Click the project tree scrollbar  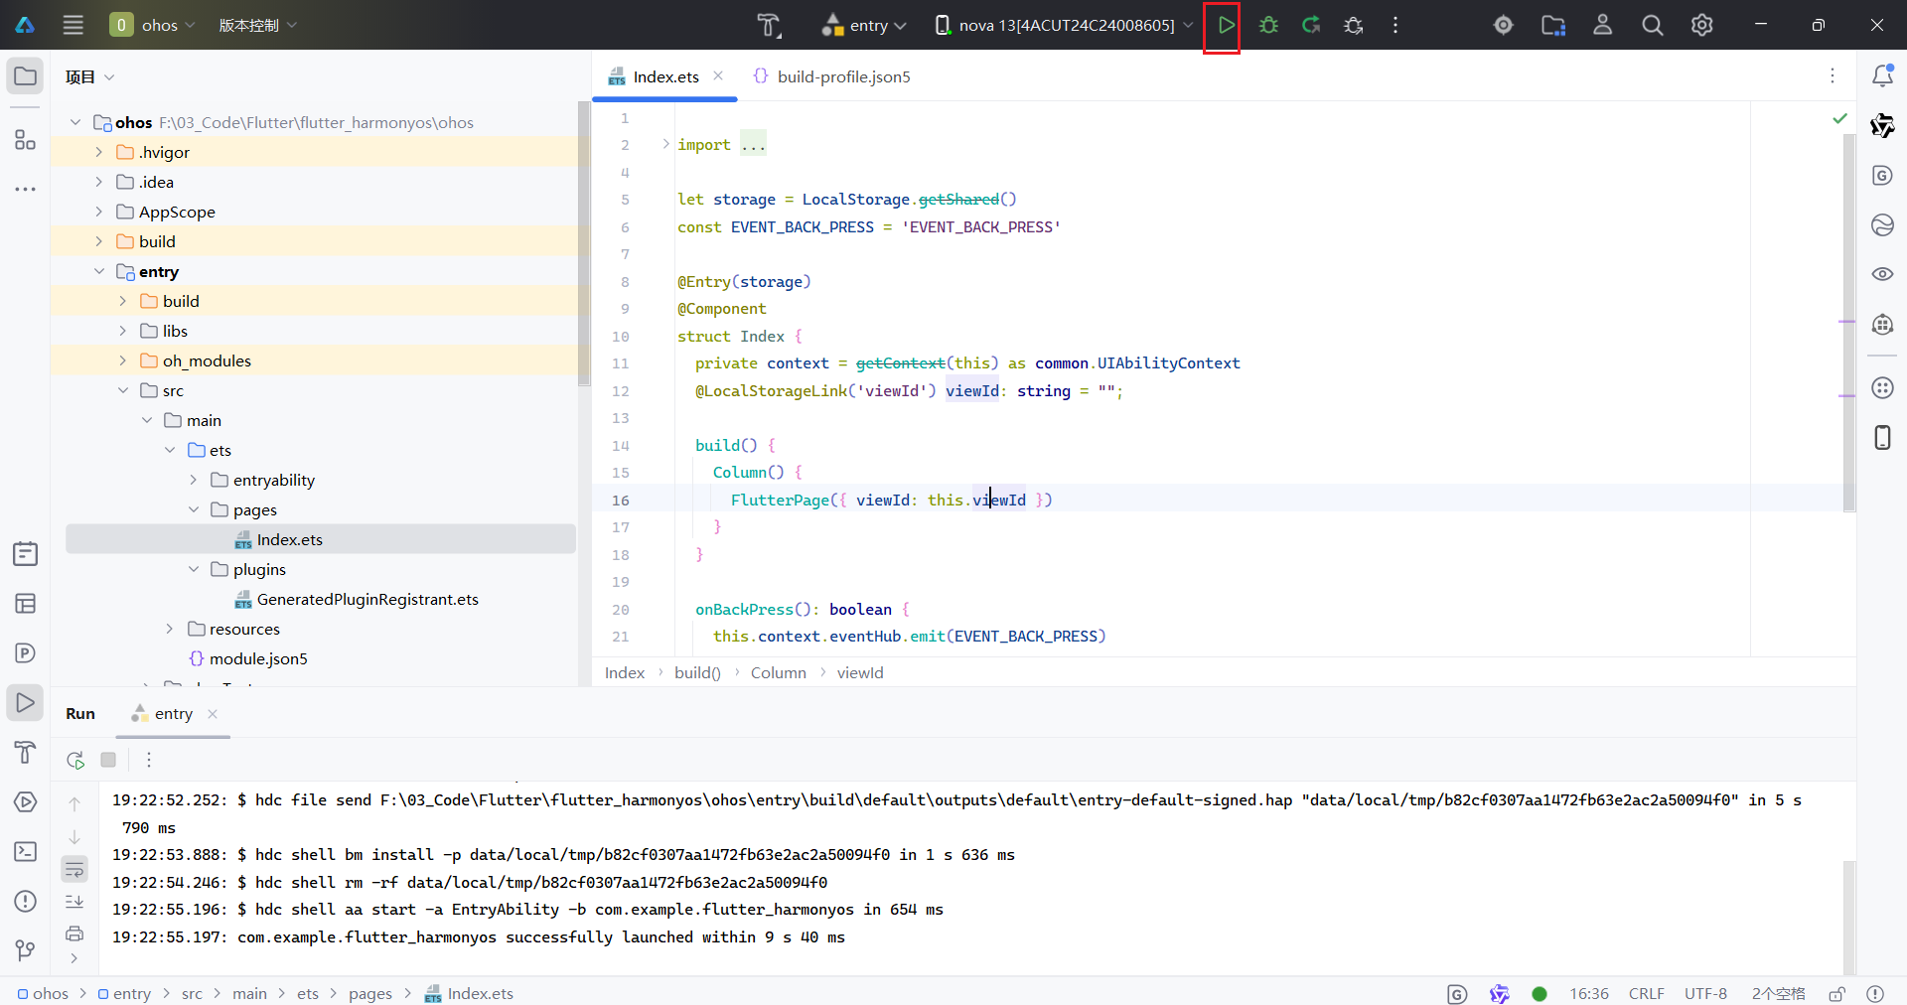pos(584,243)
